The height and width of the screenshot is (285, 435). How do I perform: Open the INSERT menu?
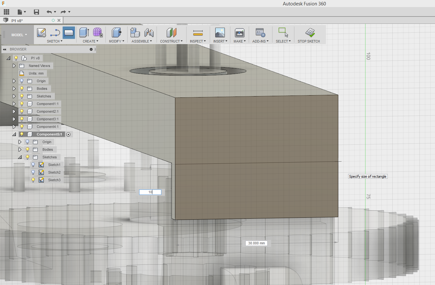pyautogui.click(x=220, y=41)
